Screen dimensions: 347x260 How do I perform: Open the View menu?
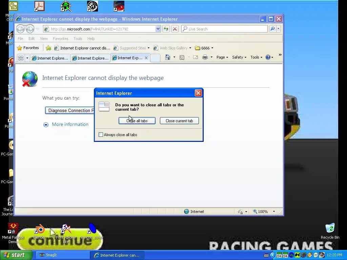pos(44,39)
